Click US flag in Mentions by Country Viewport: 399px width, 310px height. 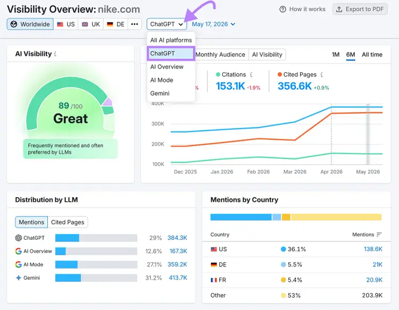point(214,249)
